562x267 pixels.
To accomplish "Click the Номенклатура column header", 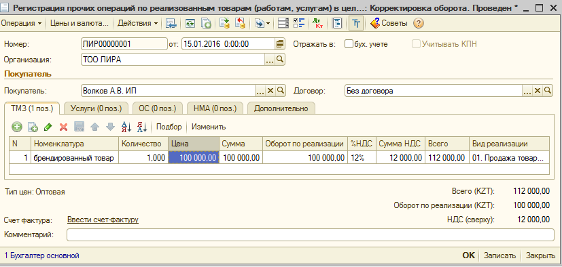I will (x=75, y=144).
